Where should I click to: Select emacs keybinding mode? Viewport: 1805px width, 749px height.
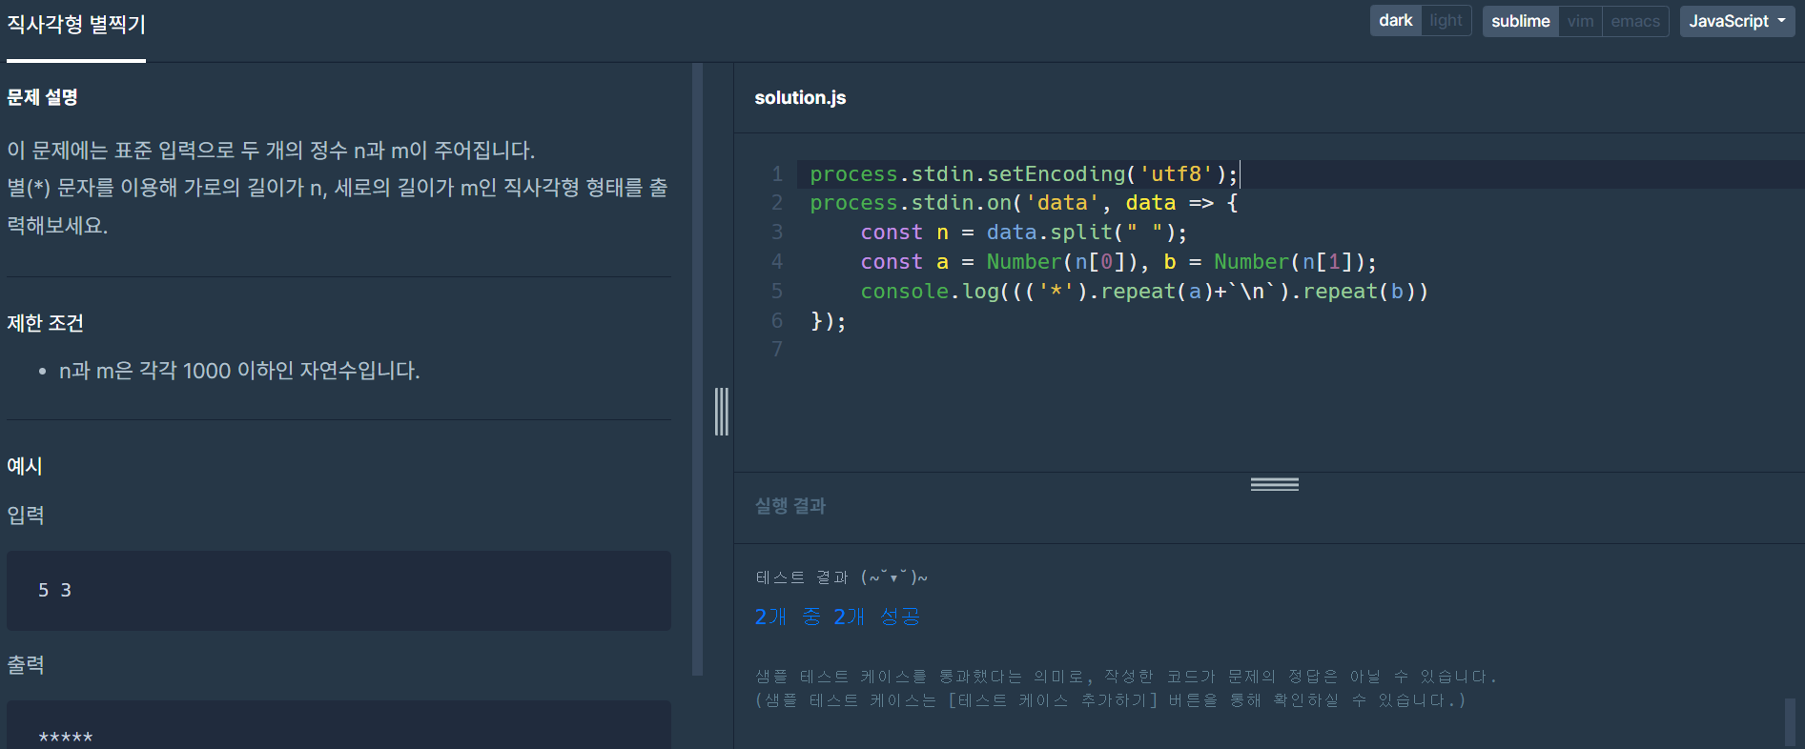pos(1635,21)
